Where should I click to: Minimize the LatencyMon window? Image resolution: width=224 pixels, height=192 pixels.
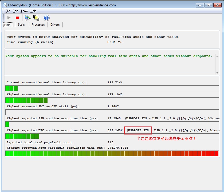pos(200,5)
